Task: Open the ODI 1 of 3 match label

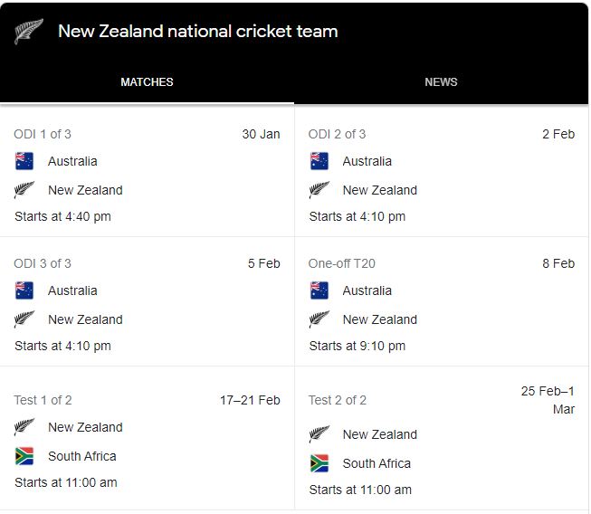Action: point(43,134)
